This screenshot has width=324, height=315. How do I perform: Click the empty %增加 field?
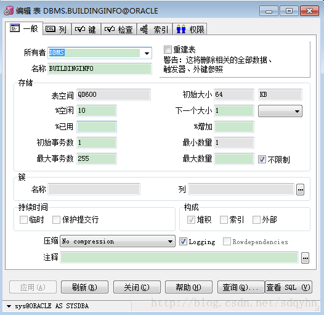point(234,127)
